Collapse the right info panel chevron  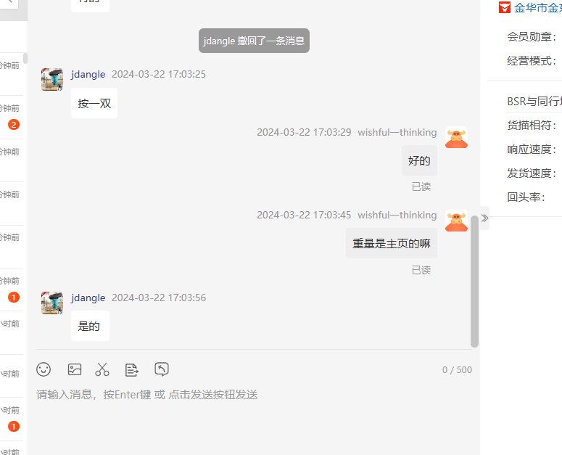pos(484,218)
